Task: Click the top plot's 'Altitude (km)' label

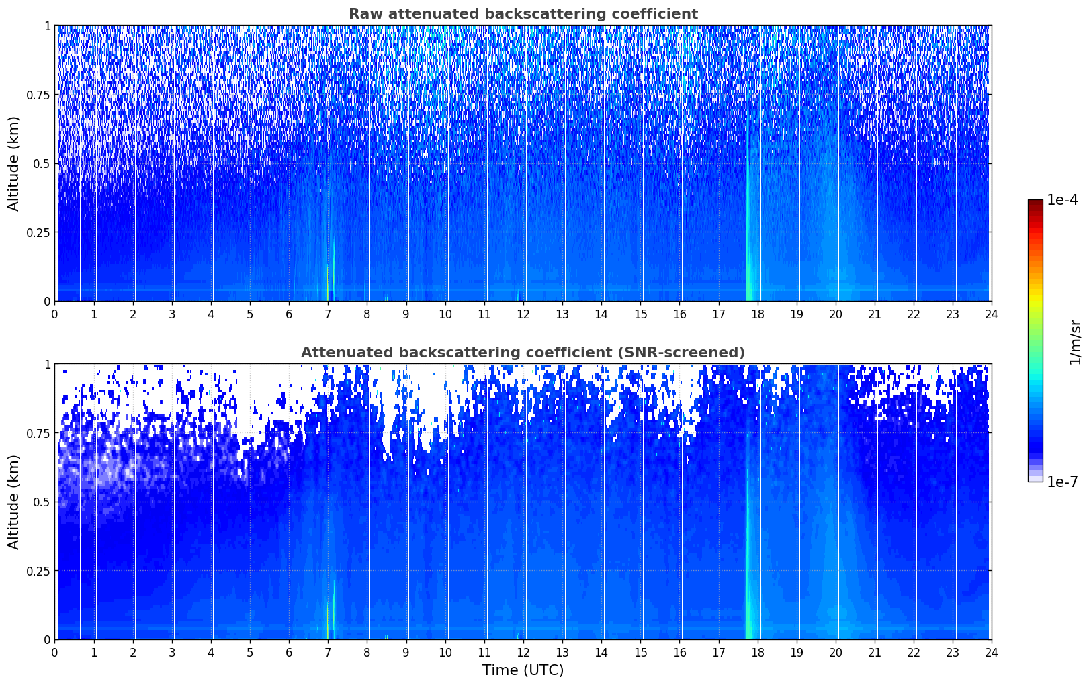Action: 14,163
